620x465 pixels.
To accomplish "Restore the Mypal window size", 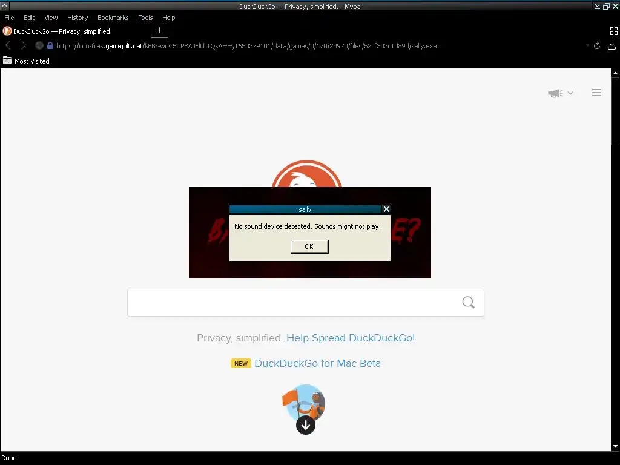I will tap(606, 6).
